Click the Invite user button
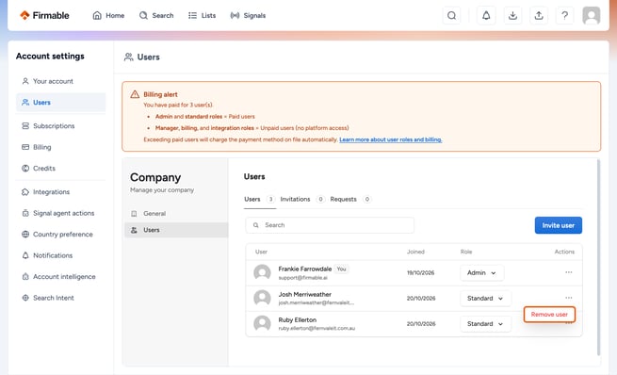Screen dimensions: 617x375 tap(558, 225)
